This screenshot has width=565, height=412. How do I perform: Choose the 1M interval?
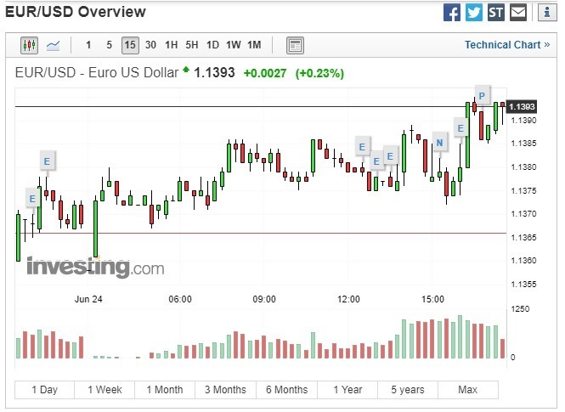pyautogui.click(x=254, y=45)
